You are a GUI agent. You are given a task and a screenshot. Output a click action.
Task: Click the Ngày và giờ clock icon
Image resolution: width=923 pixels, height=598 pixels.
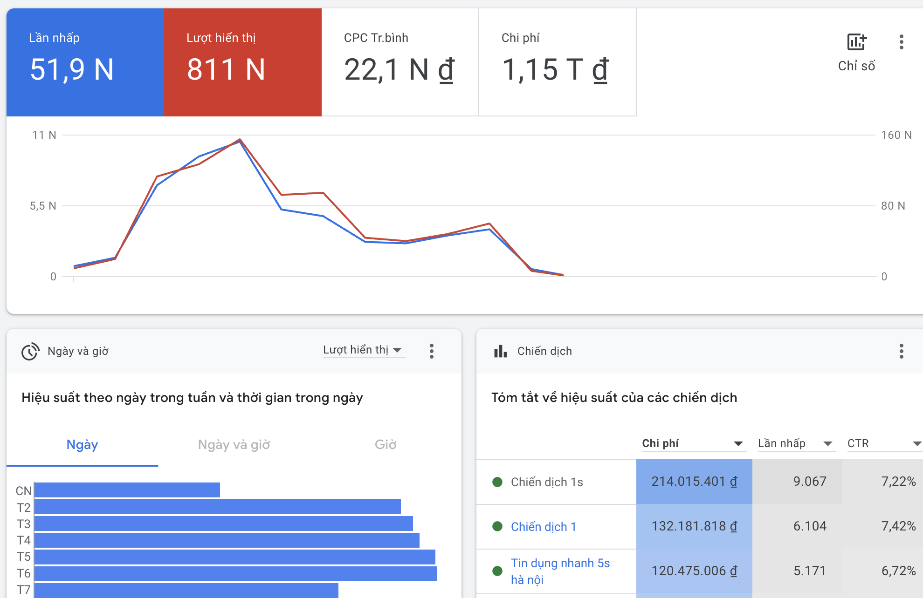pyautogui.click(x=30, y=352)
